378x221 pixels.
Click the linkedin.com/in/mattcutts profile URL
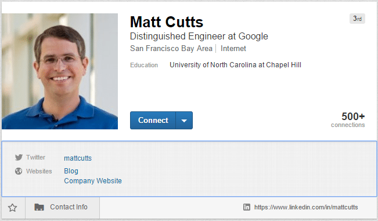(306, 207)
